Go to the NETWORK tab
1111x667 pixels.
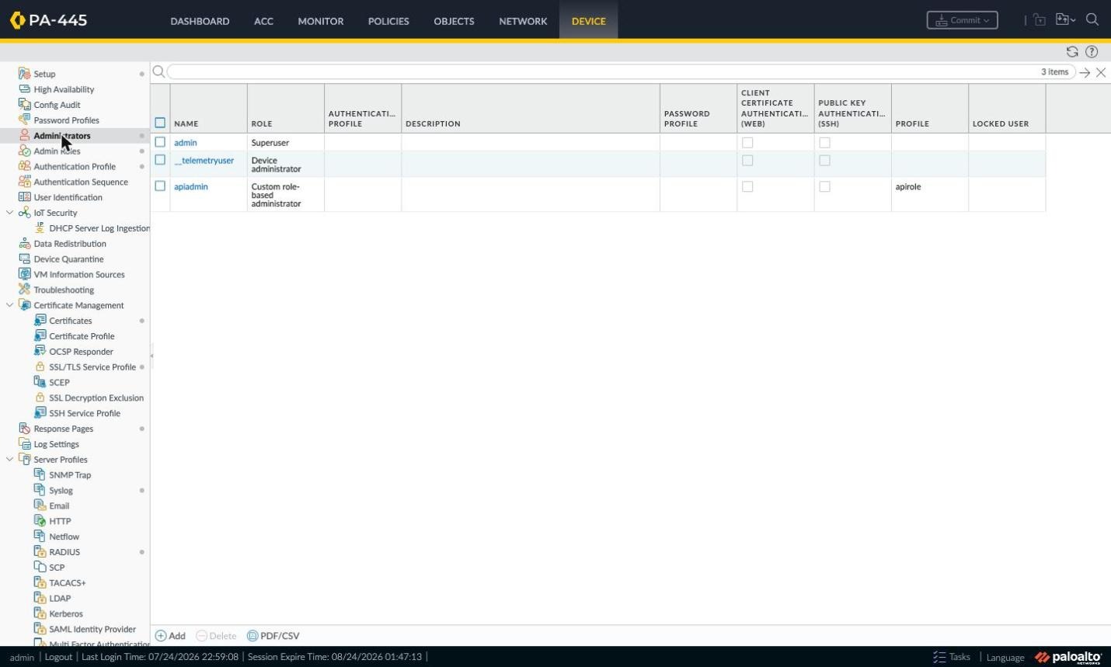pyautogui.click(x=523, y=21)
